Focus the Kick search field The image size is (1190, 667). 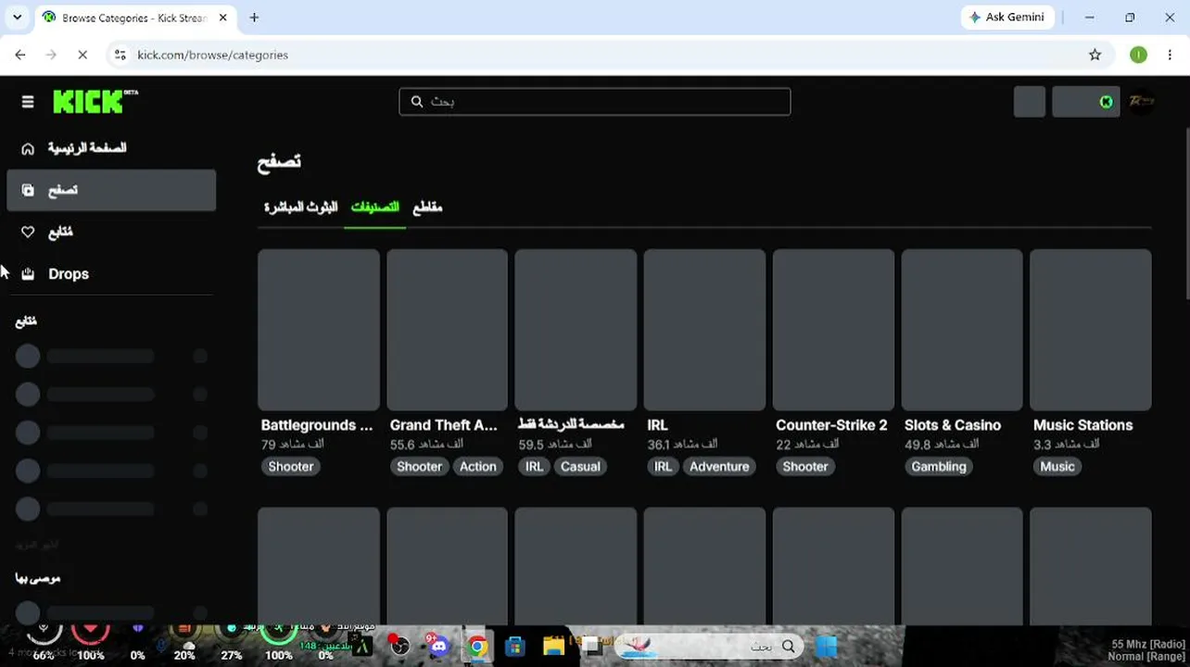tap(595, 102)
